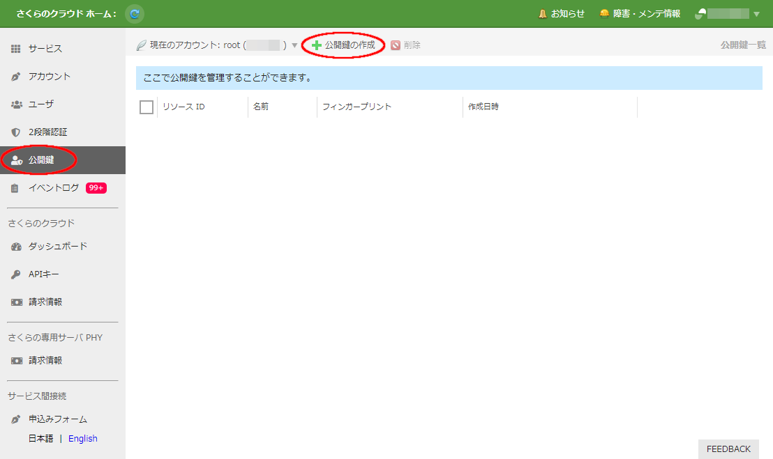Open the サービス section in the sidebar
Viewport: 773px width, 459px height.
42,48
